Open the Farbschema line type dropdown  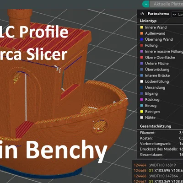[x=177, y=14]
